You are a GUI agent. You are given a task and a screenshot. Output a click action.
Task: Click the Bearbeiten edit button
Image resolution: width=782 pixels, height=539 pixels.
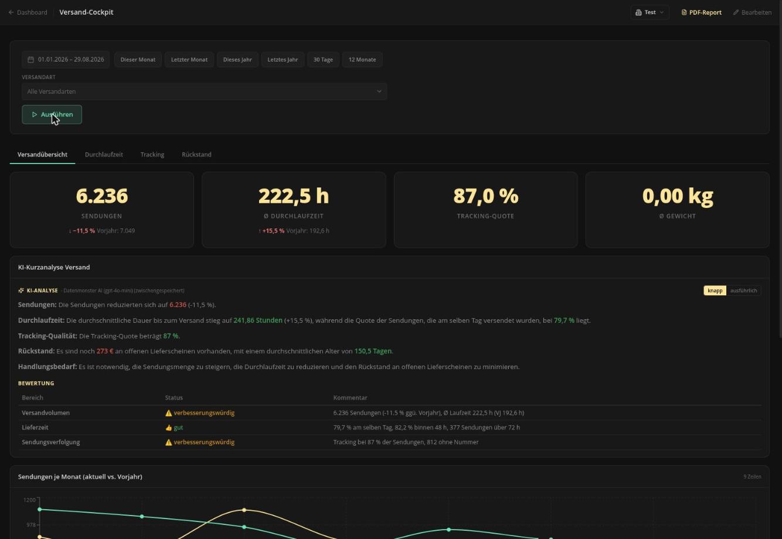pyautogui.click(x=752, y=12)
